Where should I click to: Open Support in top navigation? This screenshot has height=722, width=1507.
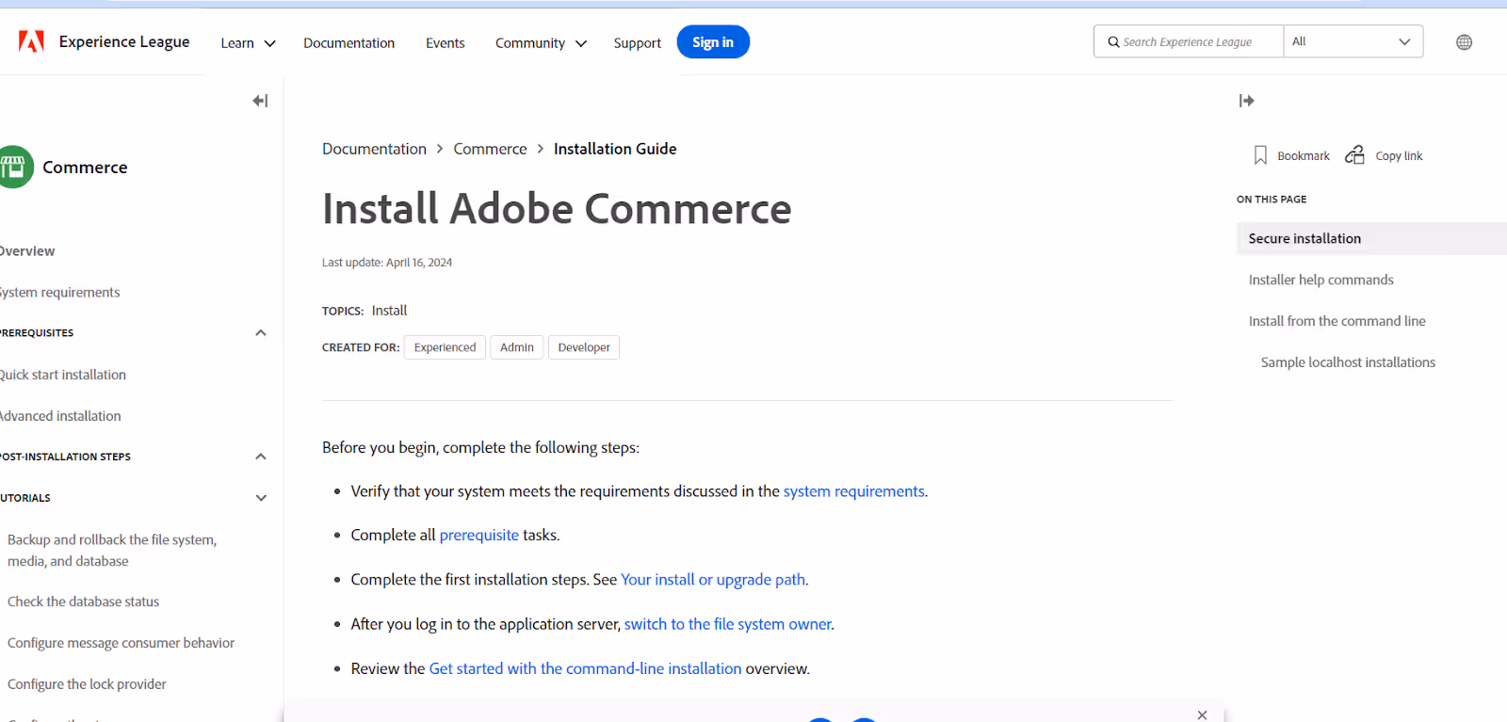(637, 43)
